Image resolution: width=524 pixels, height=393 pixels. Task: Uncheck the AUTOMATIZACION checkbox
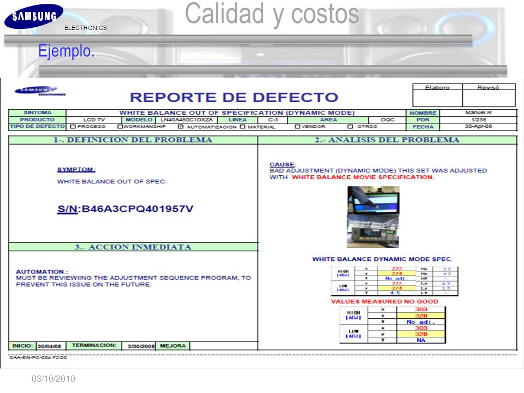click(x=181, y=127)
